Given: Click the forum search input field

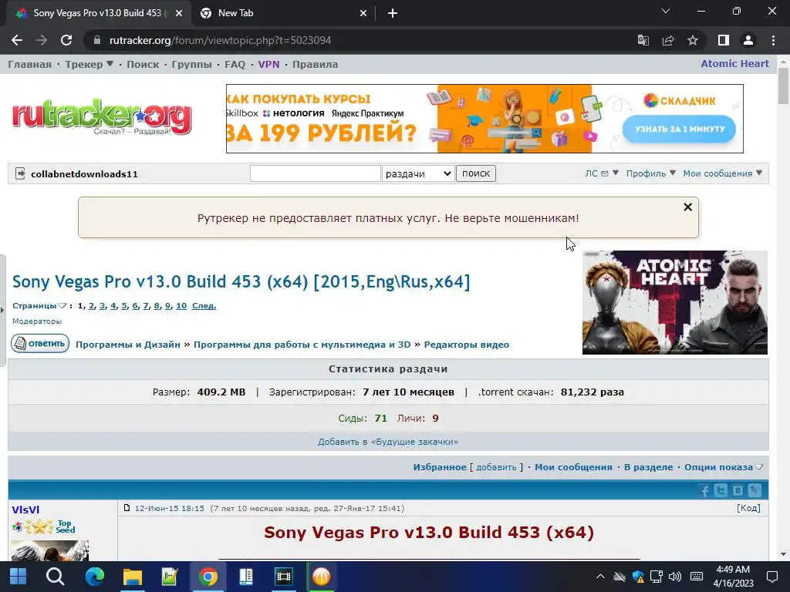Looking at the screenshot, I should (316, 173).
